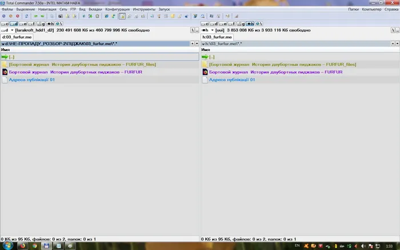The height and width of the screenshot is (250, 400).
Task: Click the Имя column header in left panel
Action: point(5,50)
